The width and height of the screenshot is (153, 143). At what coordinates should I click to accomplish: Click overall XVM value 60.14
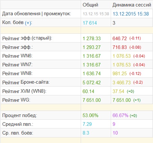pyautogui.click(x=88, y=91)
